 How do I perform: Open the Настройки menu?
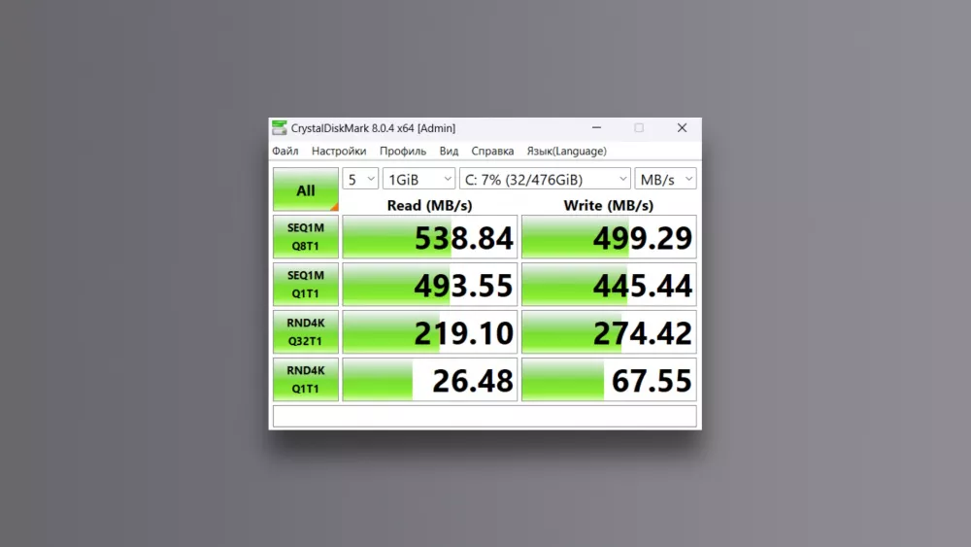tap(339, 152)
